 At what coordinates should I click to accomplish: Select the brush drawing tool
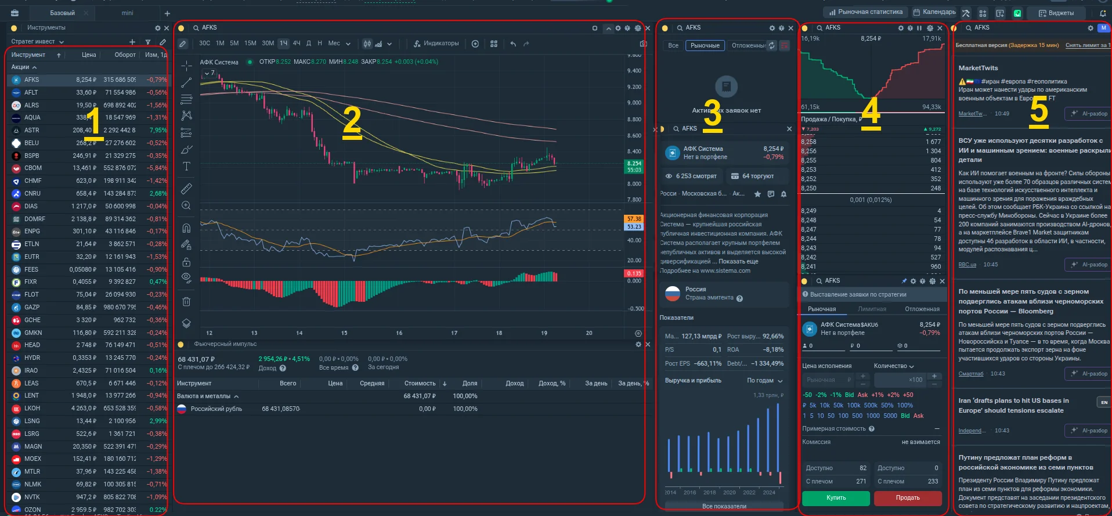point(186,150)
